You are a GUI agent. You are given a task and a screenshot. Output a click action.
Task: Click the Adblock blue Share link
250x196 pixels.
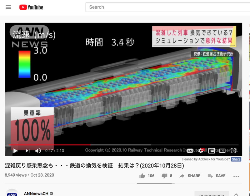point(236,159)
